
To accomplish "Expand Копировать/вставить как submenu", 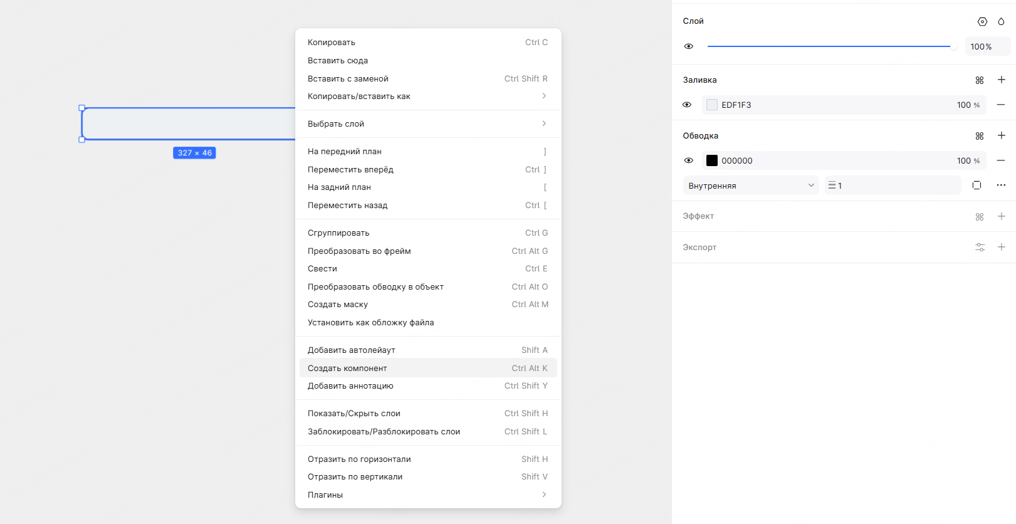I will pos(427,96).
